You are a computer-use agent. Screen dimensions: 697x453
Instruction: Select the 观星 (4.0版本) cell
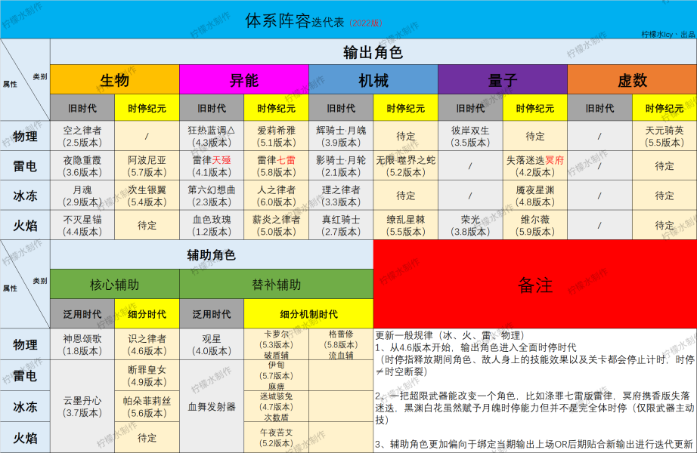[x=212, y=344]
